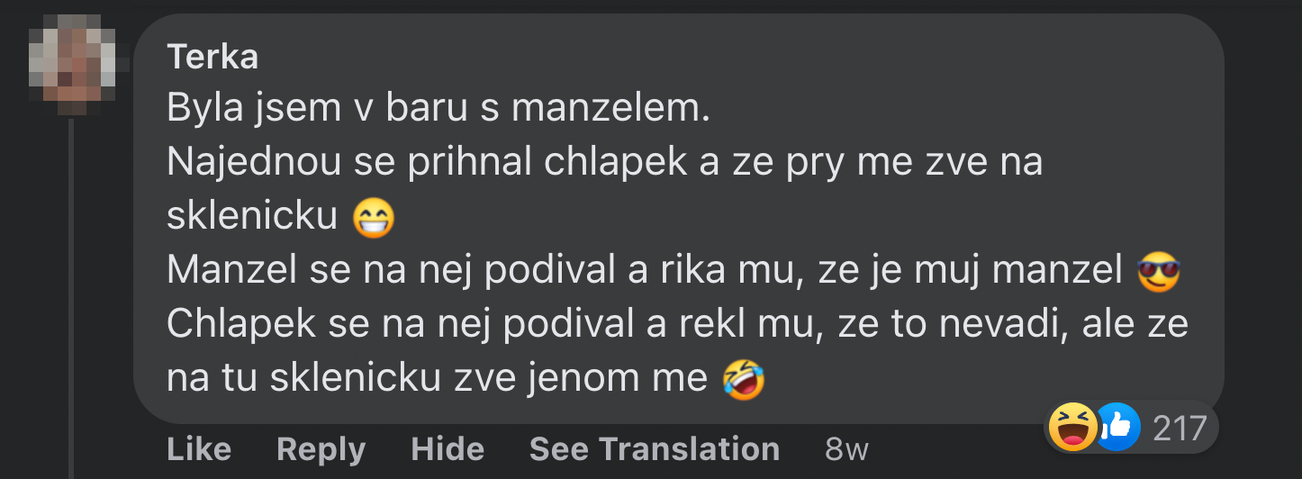Click the vertical thread line below the avatar
This screenshot has width=1302, height=479.
(71, 297)
